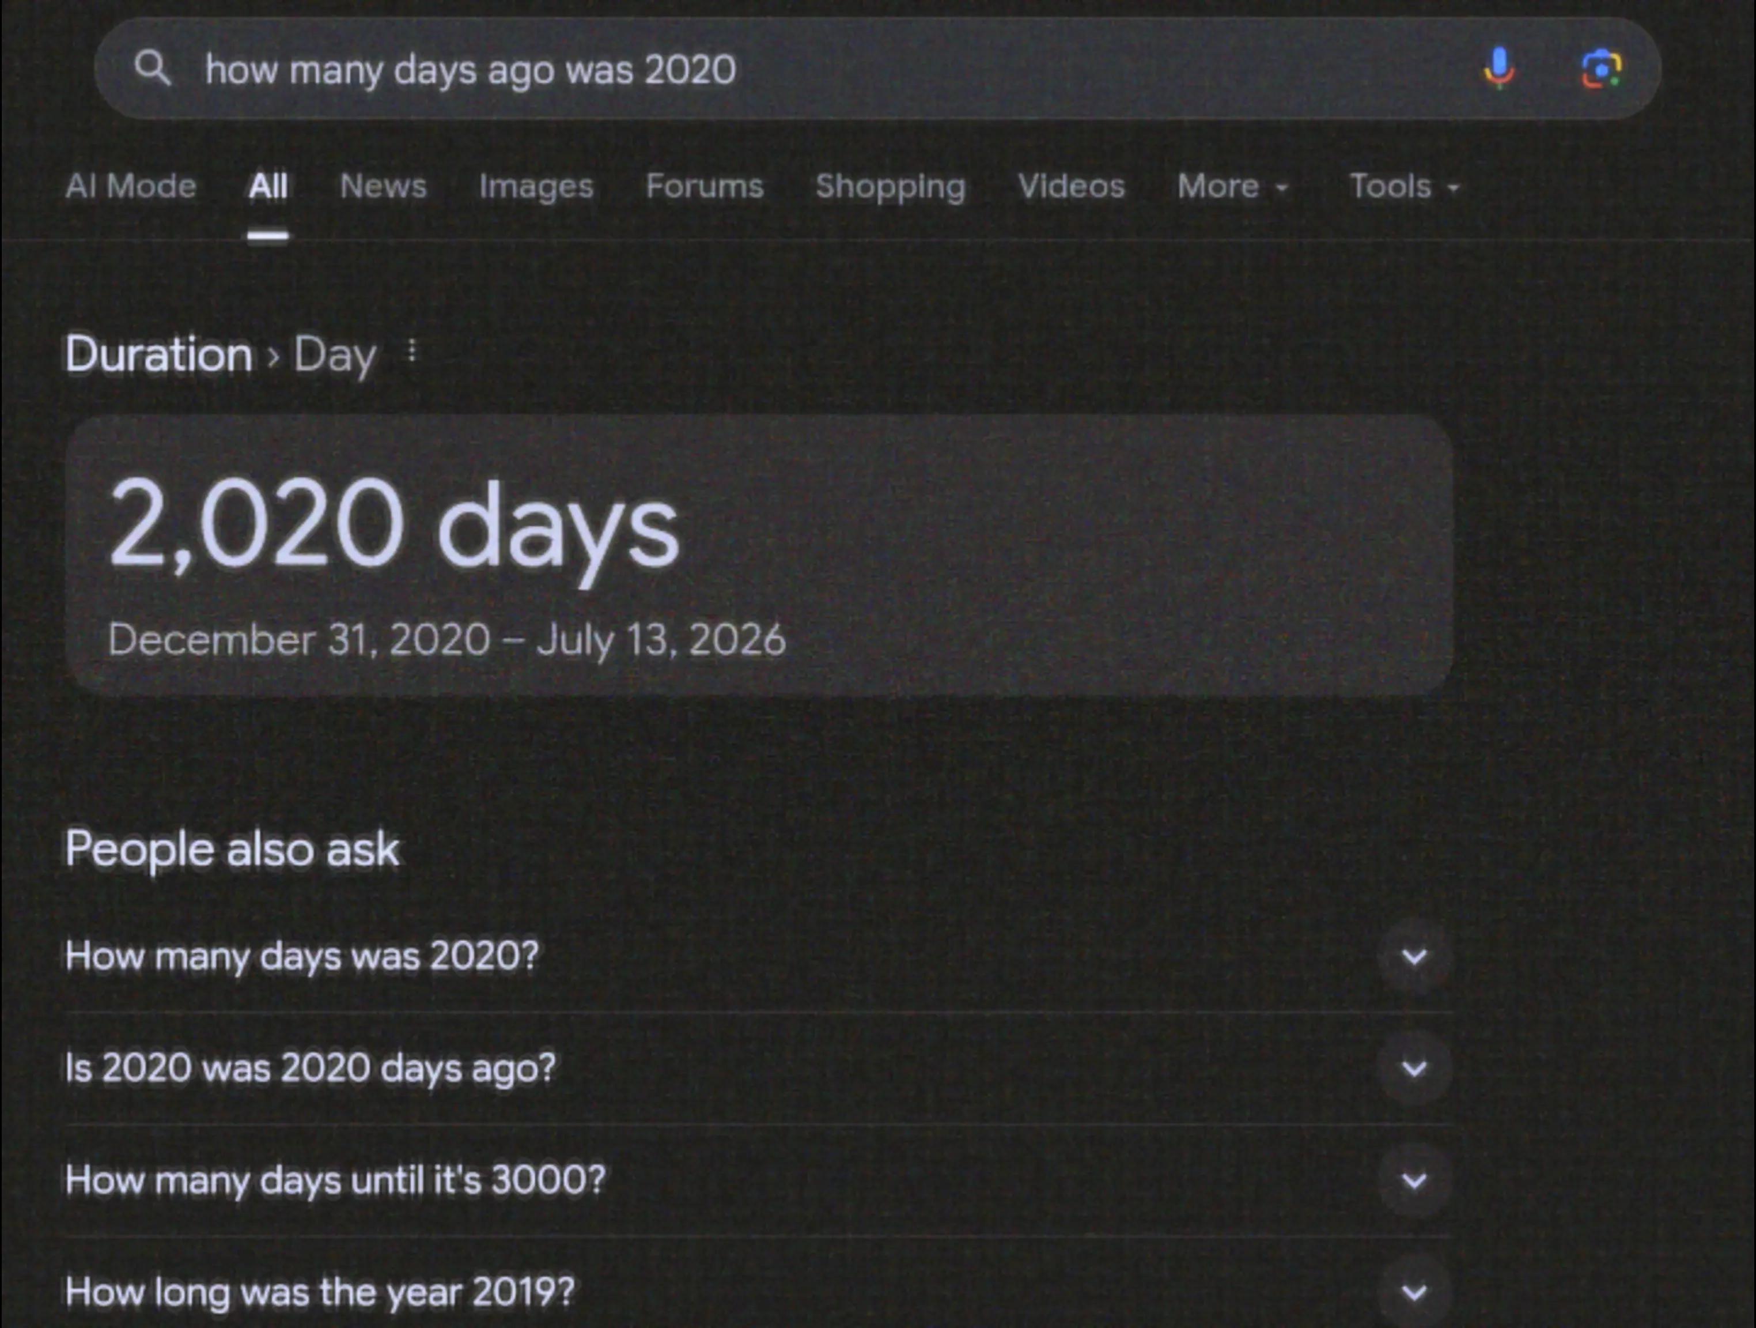This screenshot has height=1328, width=1756.
Task: Switch to the Videos tab
Action: 1071,186
